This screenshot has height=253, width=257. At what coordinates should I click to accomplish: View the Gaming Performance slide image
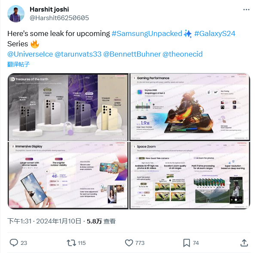[190, 107]
